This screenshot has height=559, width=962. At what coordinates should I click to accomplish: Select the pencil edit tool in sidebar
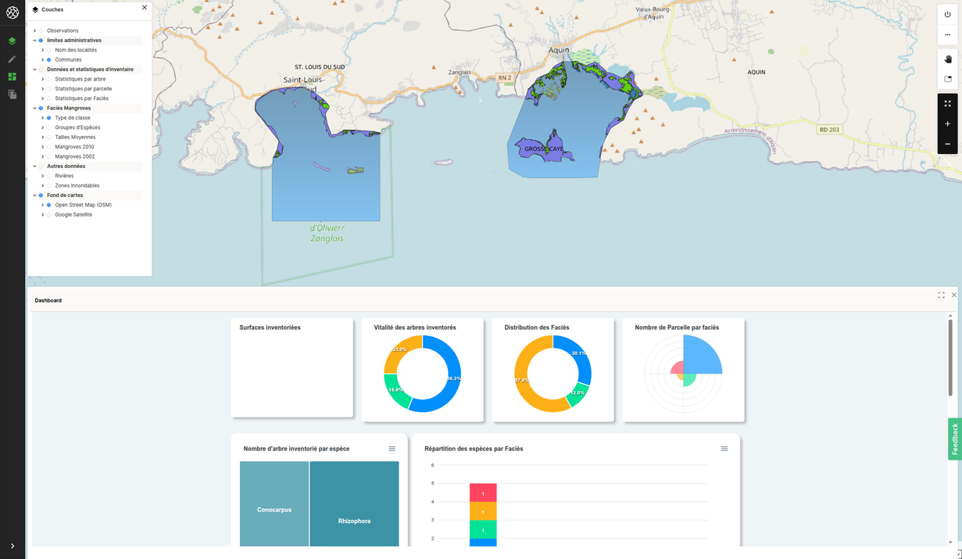tap(12, 59)
